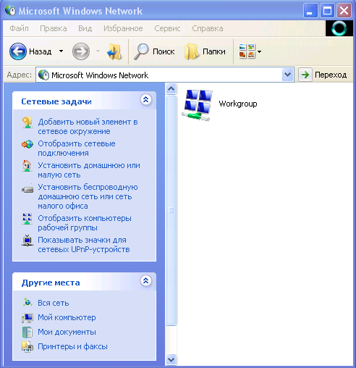356x368 pixels.
Task: Collapse the Другие места panel
Action: pos(146,280)
